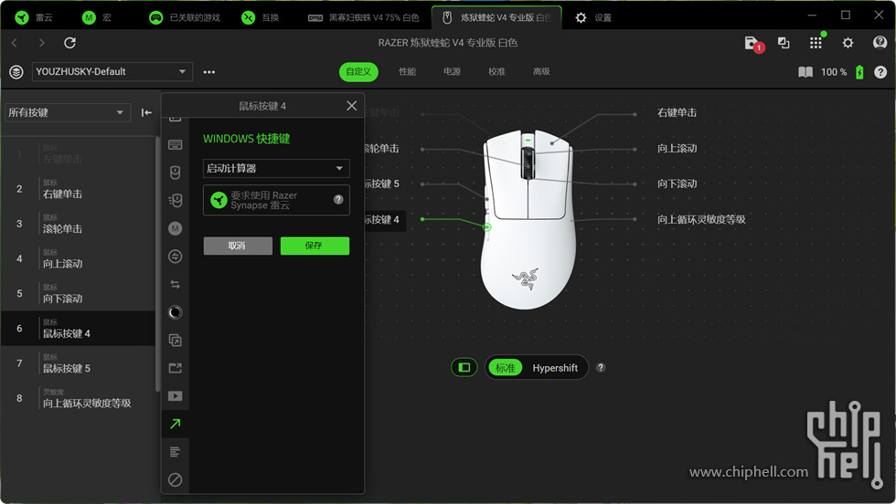Screen dimensions: 896x504
Task: Click the 取消 button
Action: point(238,246)
